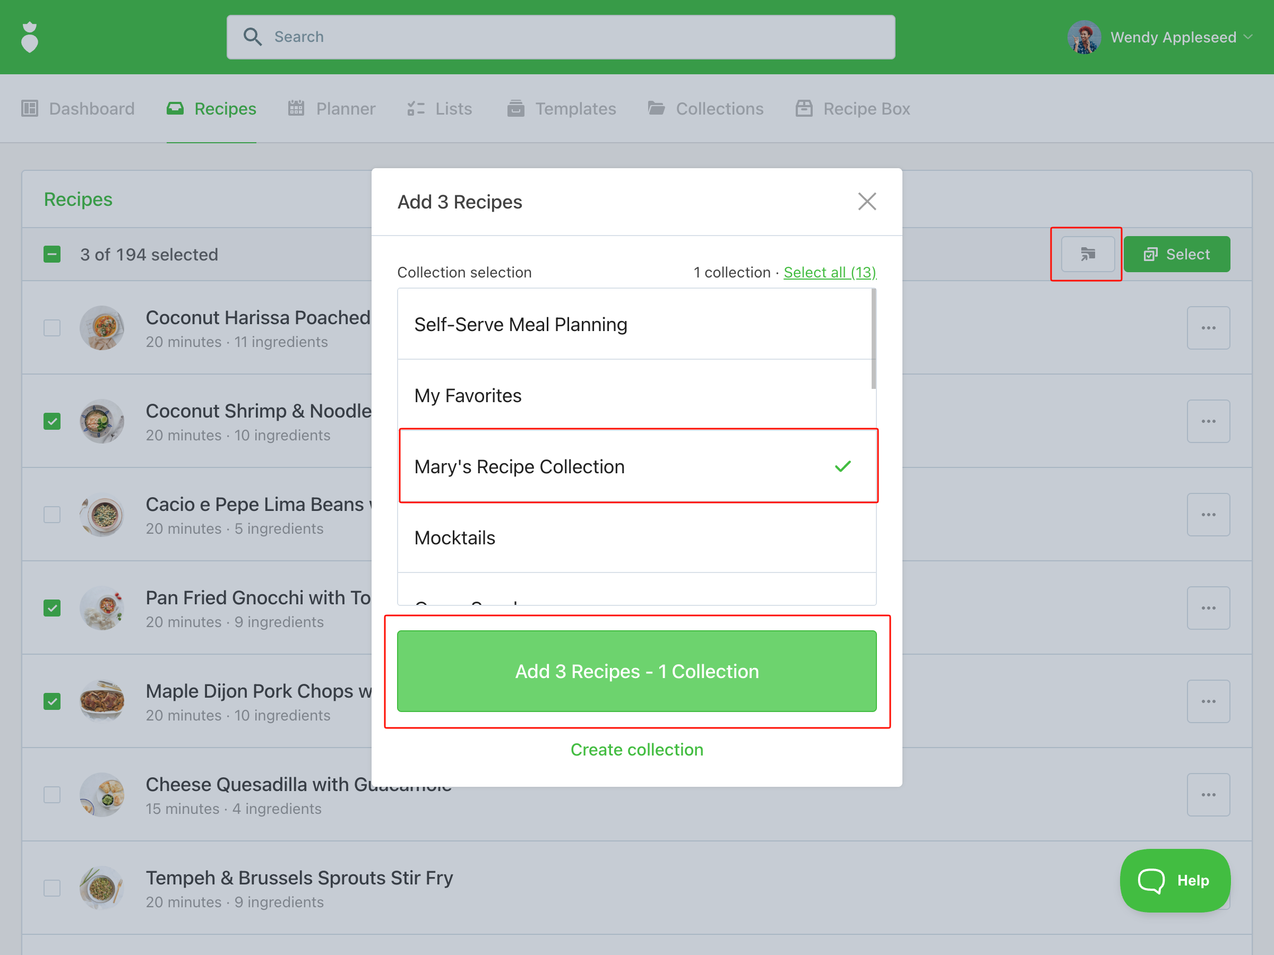Switch to the Planner tab
Screen dimensions: 1274x955
click(x=332, y=109)
